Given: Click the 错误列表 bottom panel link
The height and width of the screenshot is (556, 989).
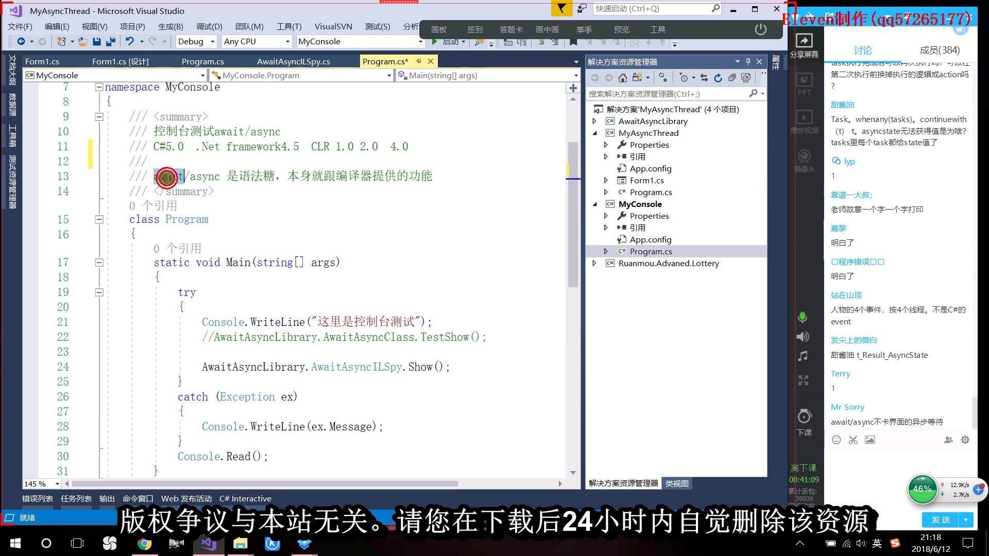Looking at the screenshot, I should coord(38,498).
